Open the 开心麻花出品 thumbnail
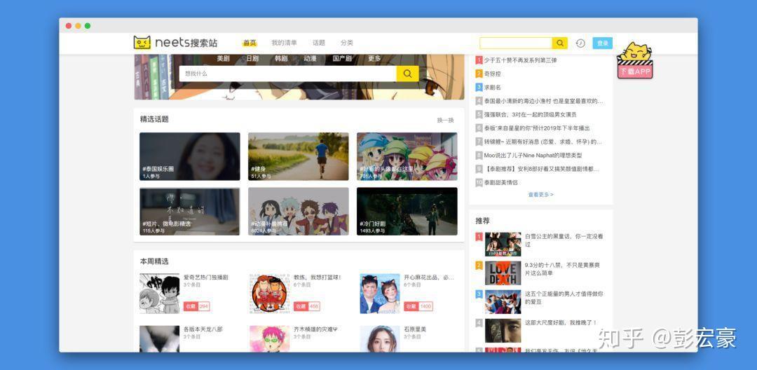This screenshot has width=757, height=370. [x=379, y=294]
